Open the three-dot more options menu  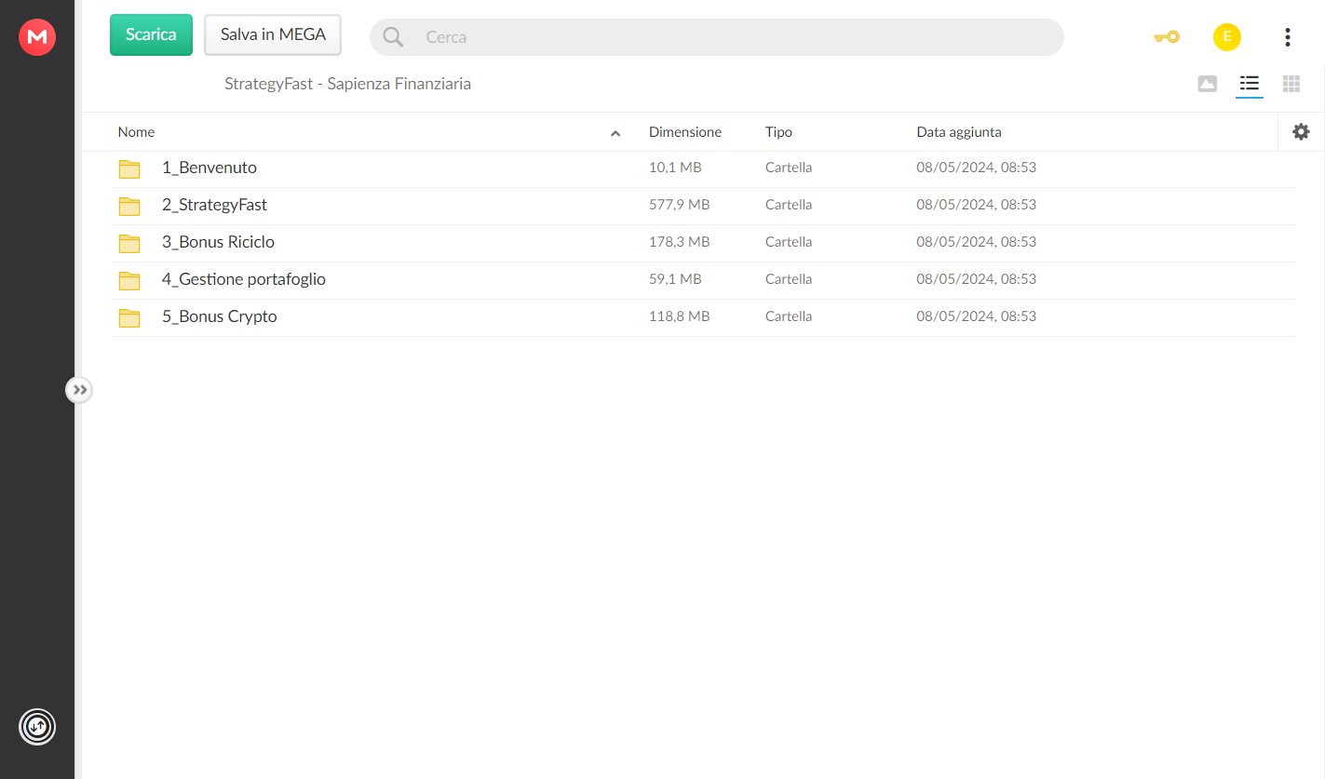point(1288,37)
